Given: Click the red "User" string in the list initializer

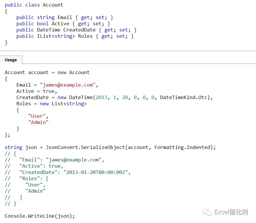Looking at the screenshot, I should pyautogui.click(x=37, y=116).
